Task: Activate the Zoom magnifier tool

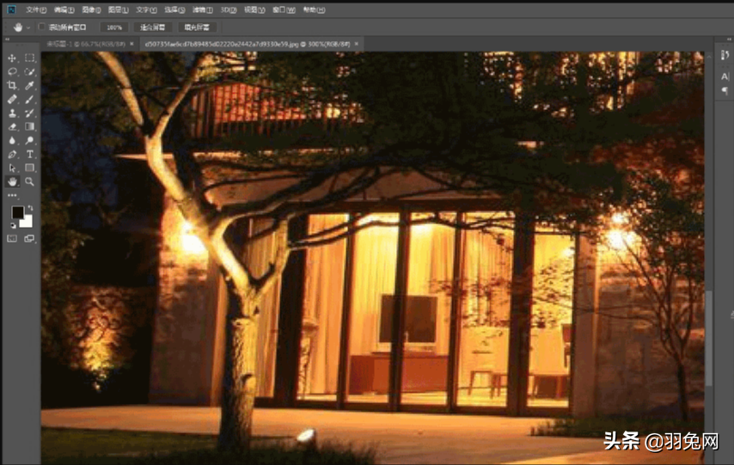Action: coord(29,181)
